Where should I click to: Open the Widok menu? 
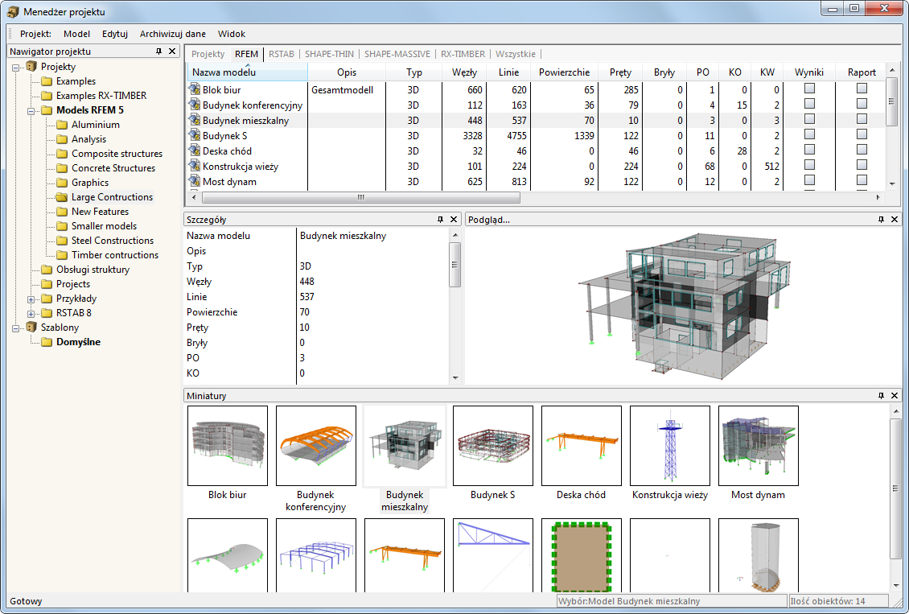tap(232, 34)
